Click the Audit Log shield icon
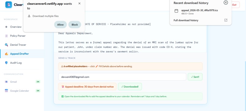The image size is (246, 111). click(x=6, y=63)
